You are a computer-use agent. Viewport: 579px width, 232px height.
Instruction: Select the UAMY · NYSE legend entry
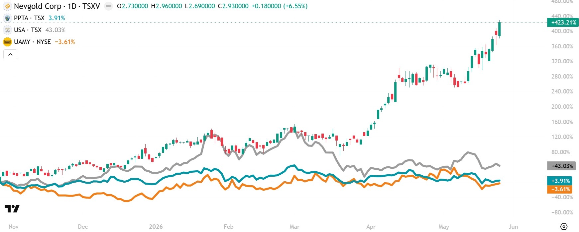click(32, 42)
